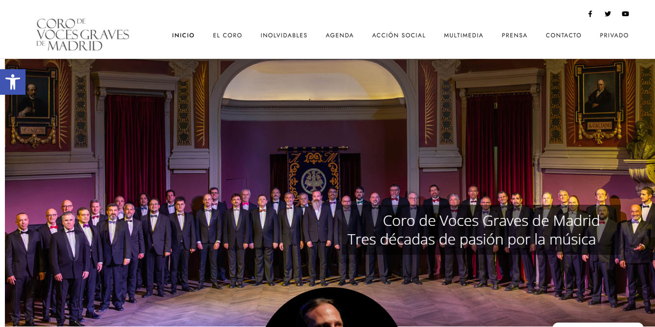Screen dimensions: 655x327
Task: Go to the Inicio menu item
Action: (183, 35)
